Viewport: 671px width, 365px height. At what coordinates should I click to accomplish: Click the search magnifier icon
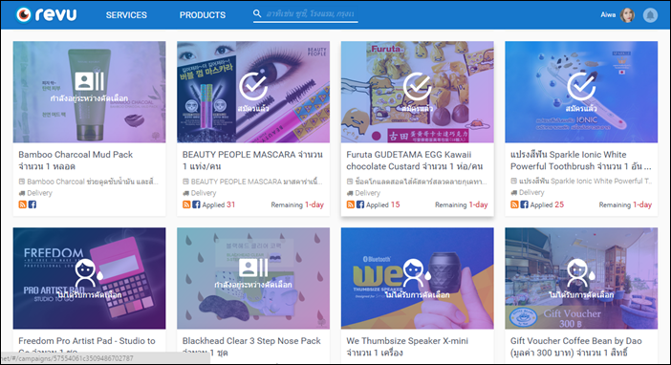(x=257, y=13)
